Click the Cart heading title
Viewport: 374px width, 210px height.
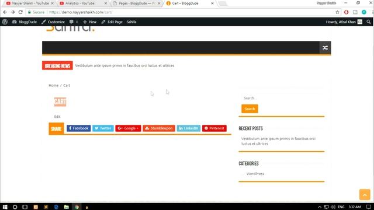[60, 102]
